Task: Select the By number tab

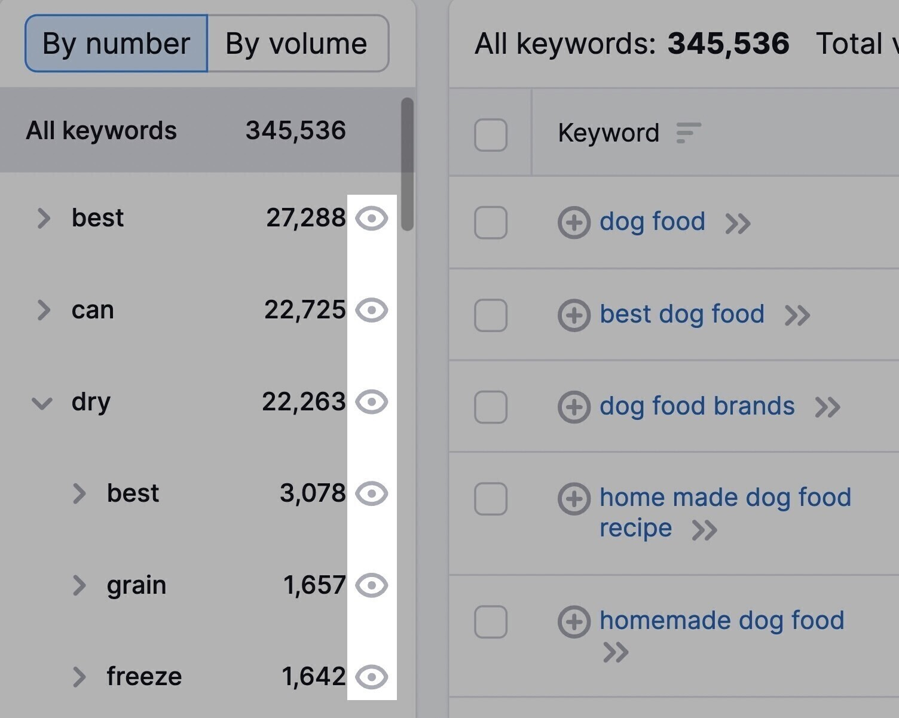Action: coord(117,44)
